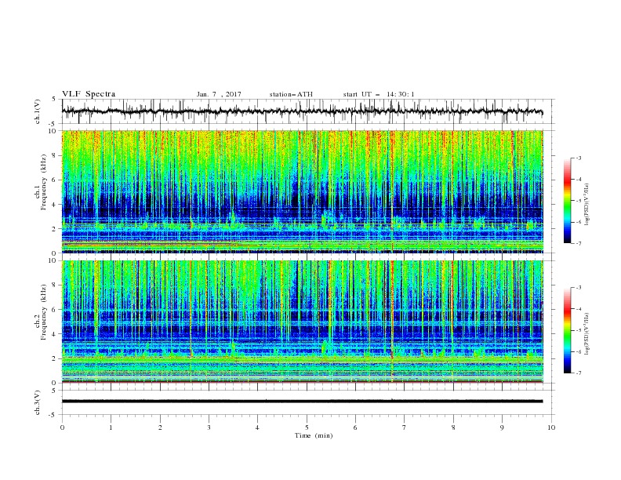The height and width of the screenshot is (480, 621).
Task: Click the "-7" tick on ch.2 color bar
Action: [x=578, y=373]
